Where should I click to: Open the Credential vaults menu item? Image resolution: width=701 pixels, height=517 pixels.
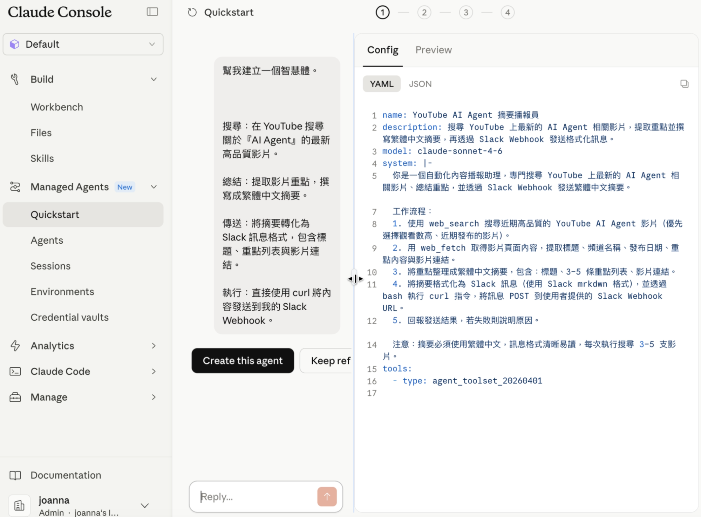(x=69, y=317)
